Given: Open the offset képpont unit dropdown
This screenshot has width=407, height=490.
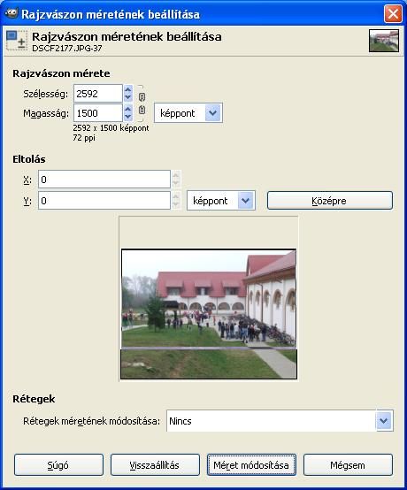Looking at the screenshot, I should (221, 200).
